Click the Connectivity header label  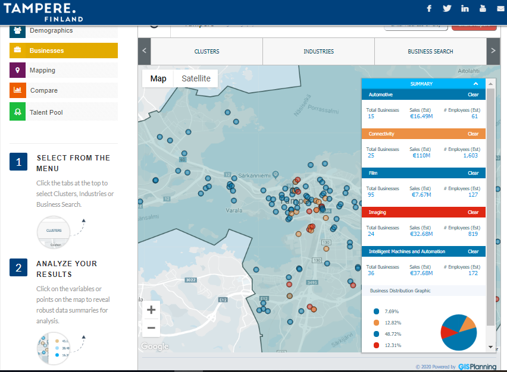pyautogui.click(x=381, y=134)
